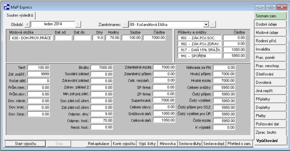The width and height of the screenshot is (290, 151).
Task: Open the Souhrn výsledků tab
Action: tap(20, 15)
